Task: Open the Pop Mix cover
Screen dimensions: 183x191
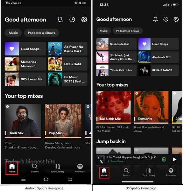Action: (63, 121)
